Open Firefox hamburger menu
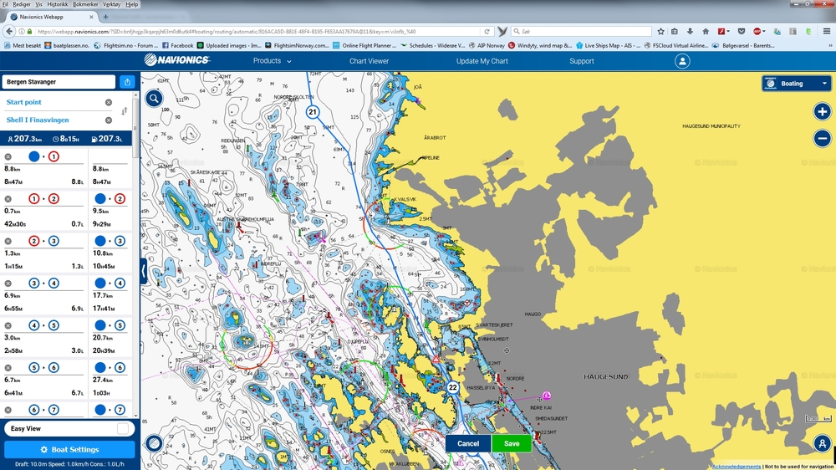 point(827,32)
